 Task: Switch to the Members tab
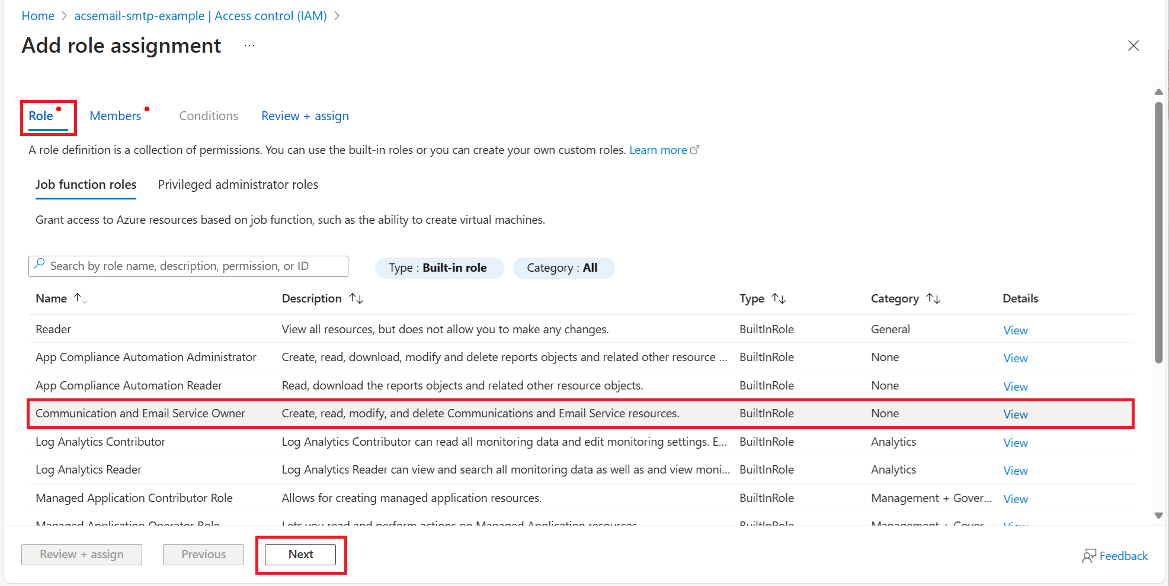115,115
